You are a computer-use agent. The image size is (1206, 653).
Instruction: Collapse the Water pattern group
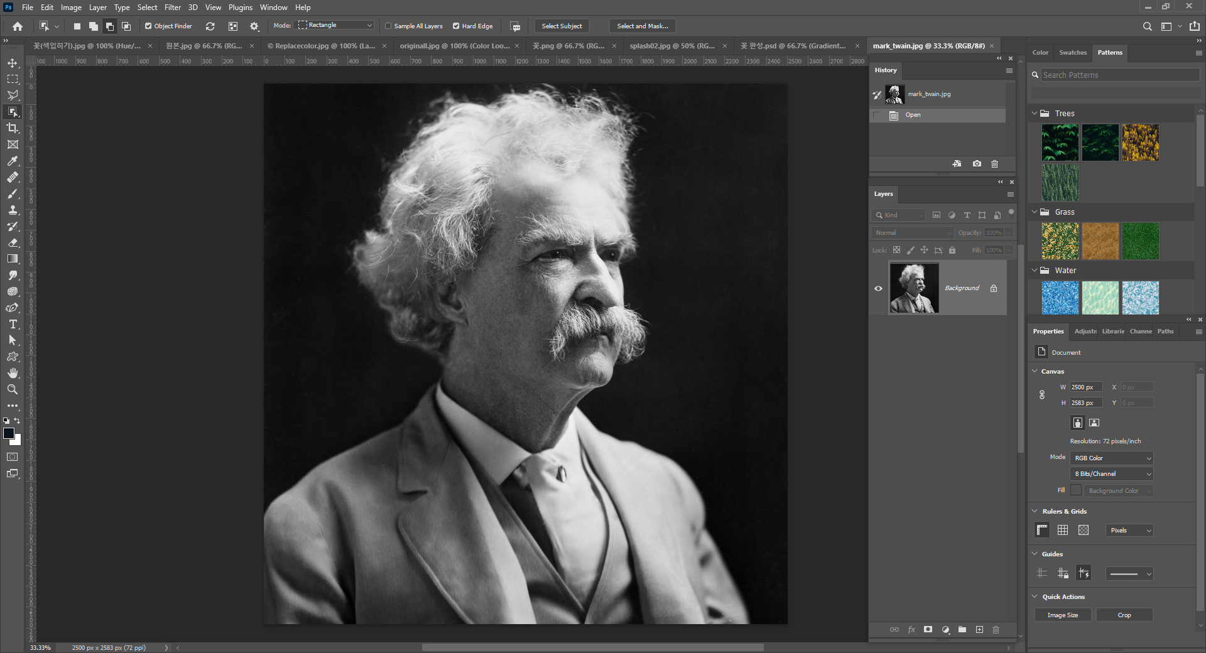(x=1035, y=271)
